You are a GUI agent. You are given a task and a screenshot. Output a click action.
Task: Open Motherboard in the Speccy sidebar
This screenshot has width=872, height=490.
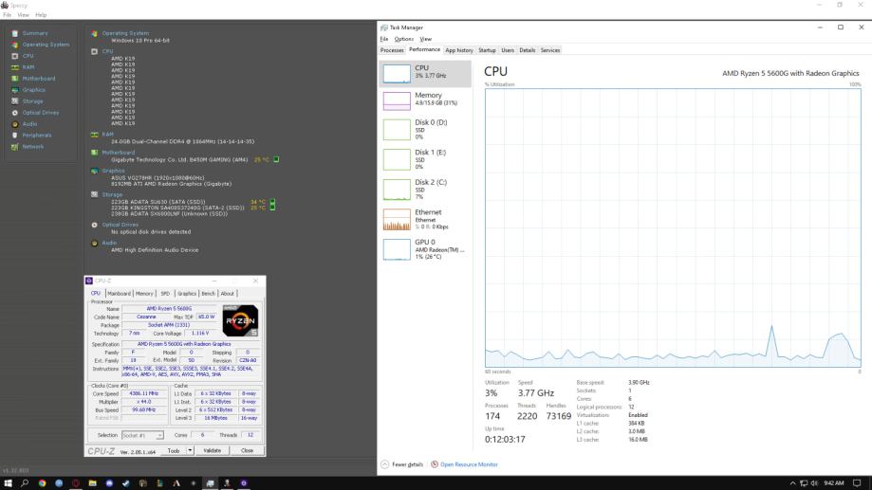[x=38, y=79]
